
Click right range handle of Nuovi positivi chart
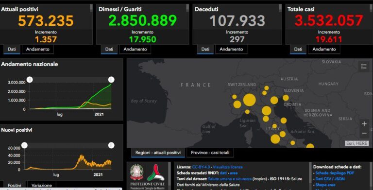click(x=111, y=145)
